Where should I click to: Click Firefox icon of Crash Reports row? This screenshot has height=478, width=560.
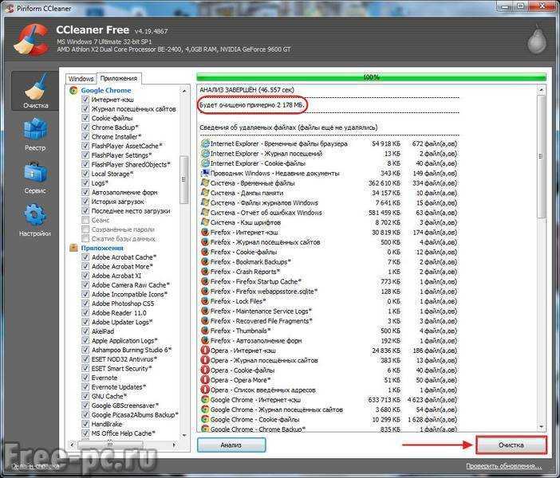pos(205,272)
